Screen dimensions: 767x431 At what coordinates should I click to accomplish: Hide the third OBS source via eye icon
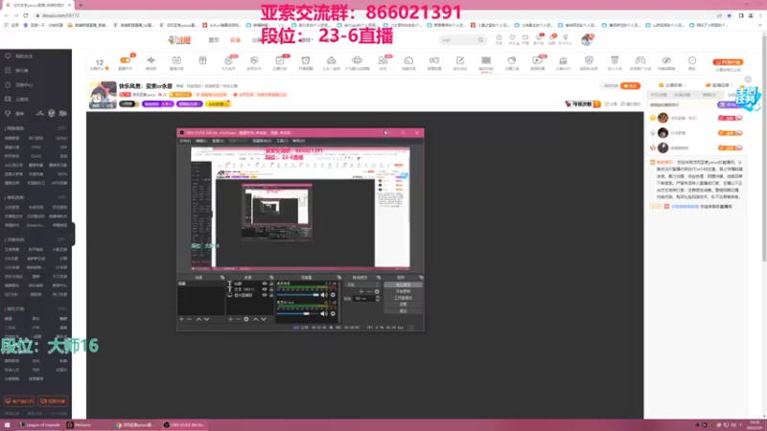click(265, 295)
